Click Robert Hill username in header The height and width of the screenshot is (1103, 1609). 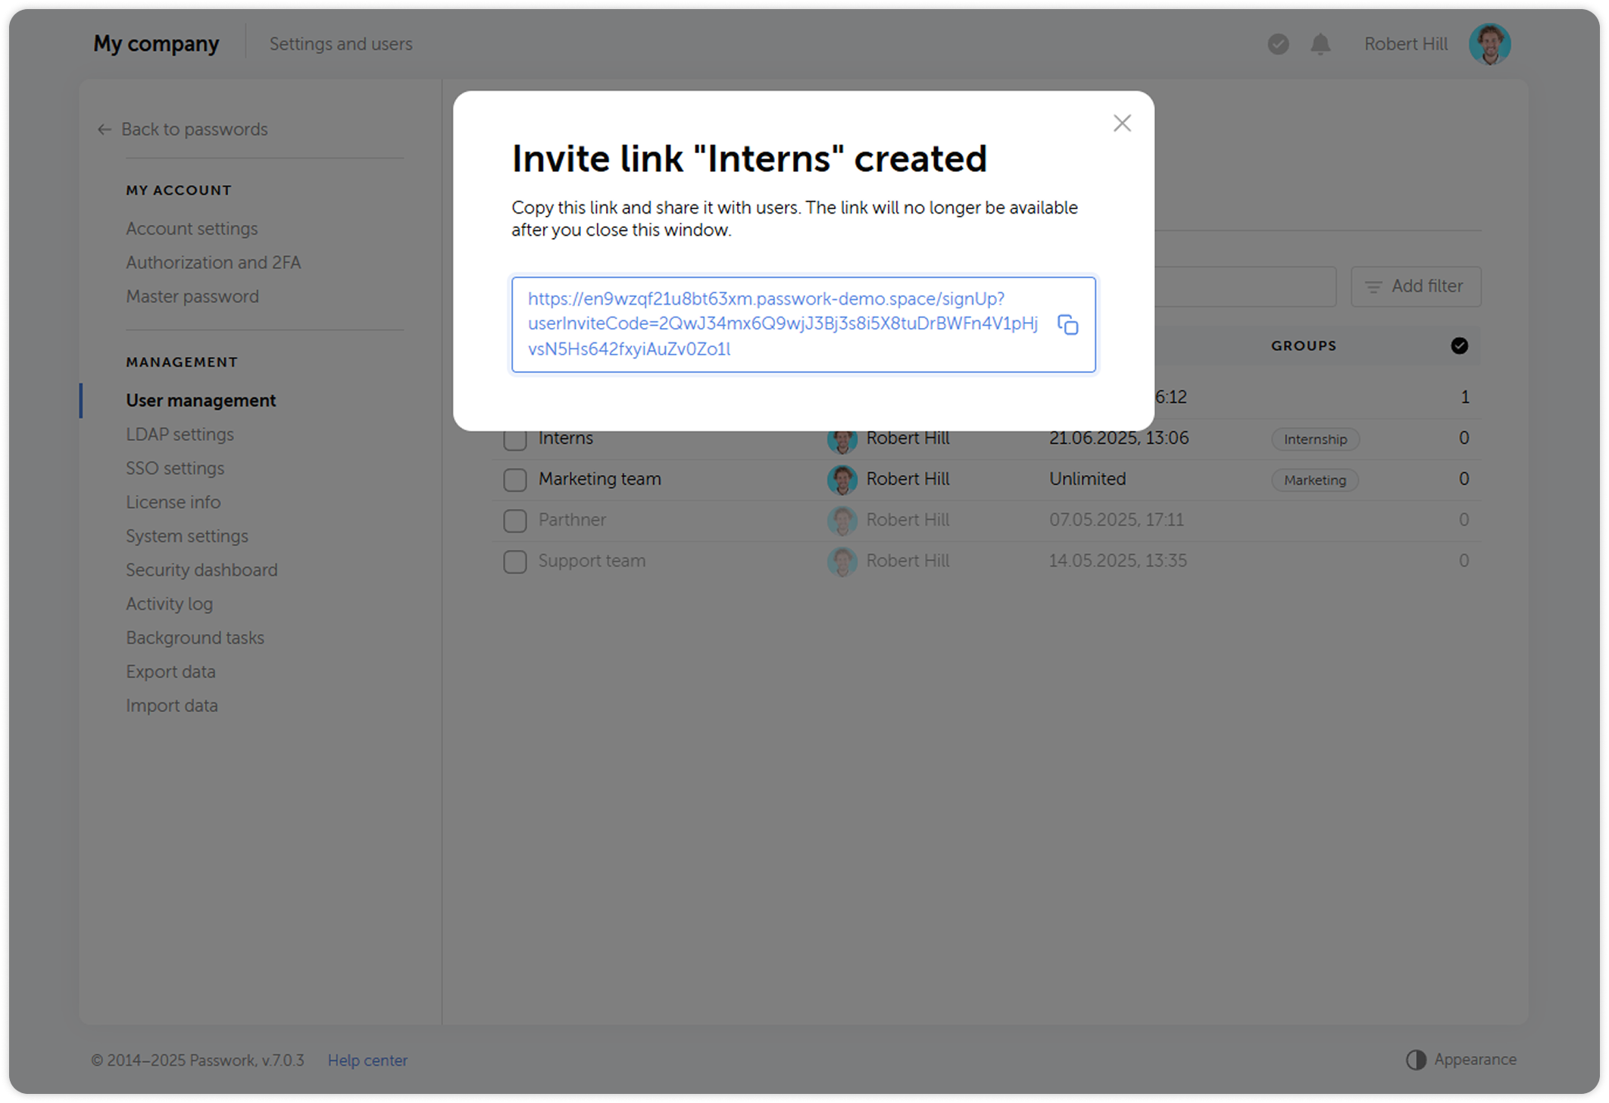pos(1406,44)
